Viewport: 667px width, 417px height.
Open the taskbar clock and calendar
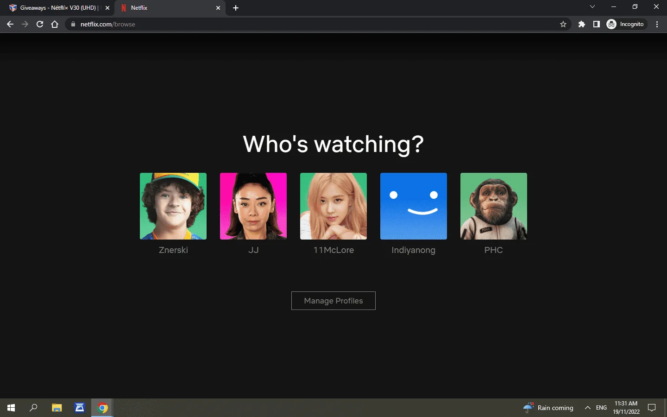pyautogui.click(x=626, y=408)
